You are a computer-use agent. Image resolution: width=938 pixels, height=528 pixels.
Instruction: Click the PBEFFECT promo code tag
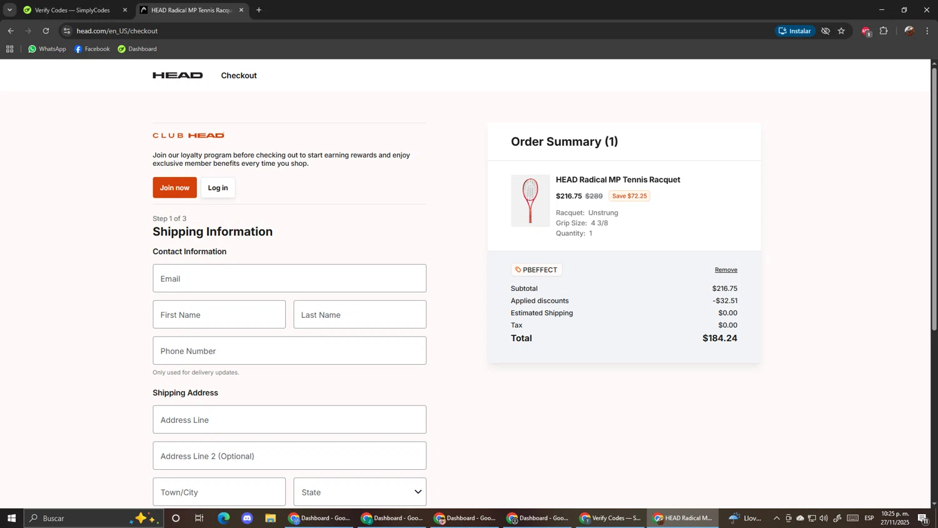pos(537,270)
